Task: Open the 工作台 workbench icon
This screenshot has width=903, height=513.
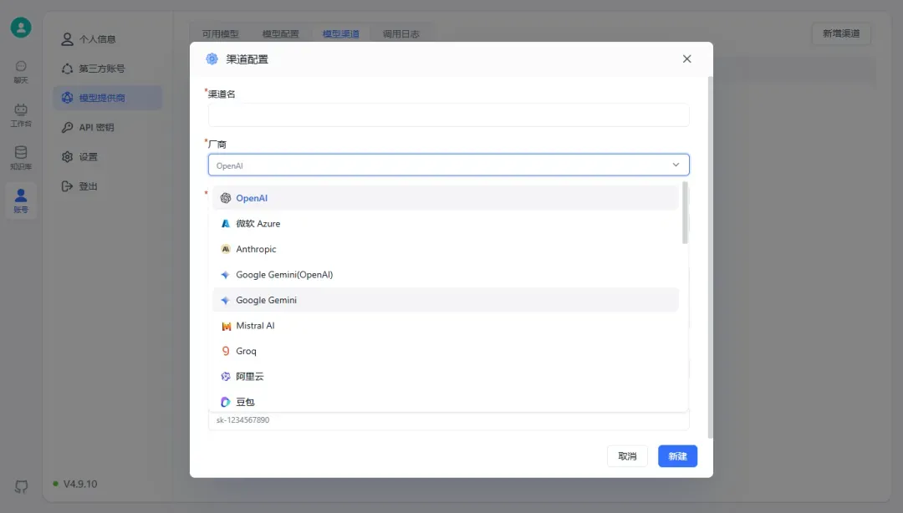Action: point(21,115)
